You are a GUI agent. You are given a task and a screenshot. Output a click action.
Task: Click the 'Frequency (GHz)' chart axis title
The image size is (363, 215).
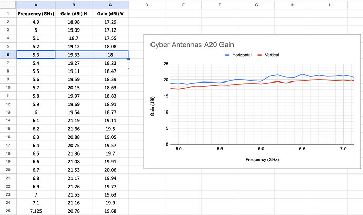coord(262,160)
